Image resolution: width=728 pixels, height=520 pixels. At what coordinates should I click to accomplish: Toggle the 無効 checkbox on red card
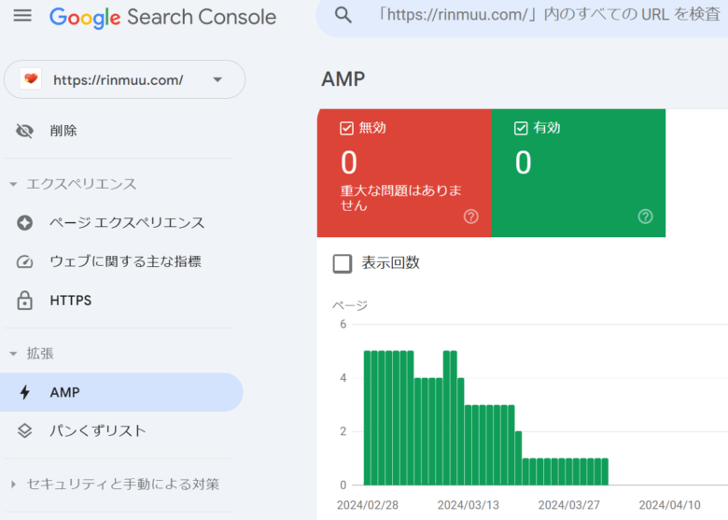346,128
